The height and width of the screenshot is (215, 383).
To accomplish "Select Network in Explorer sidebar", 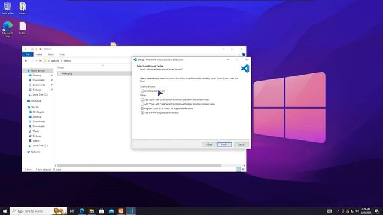I will [x=35, y=152].
